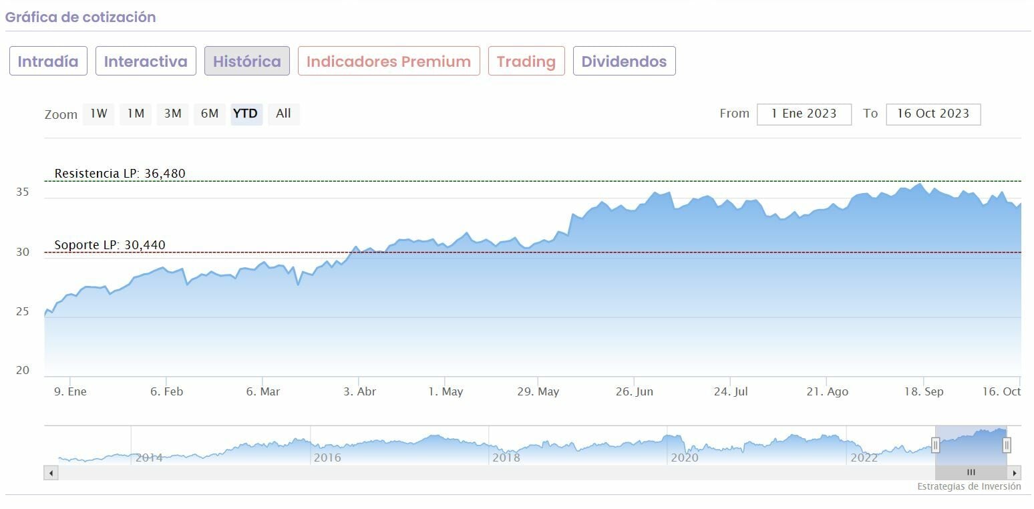This screenshot has width=1034, height=509.
Task: Click the left navigator range handle
Action: click(935, 445)
